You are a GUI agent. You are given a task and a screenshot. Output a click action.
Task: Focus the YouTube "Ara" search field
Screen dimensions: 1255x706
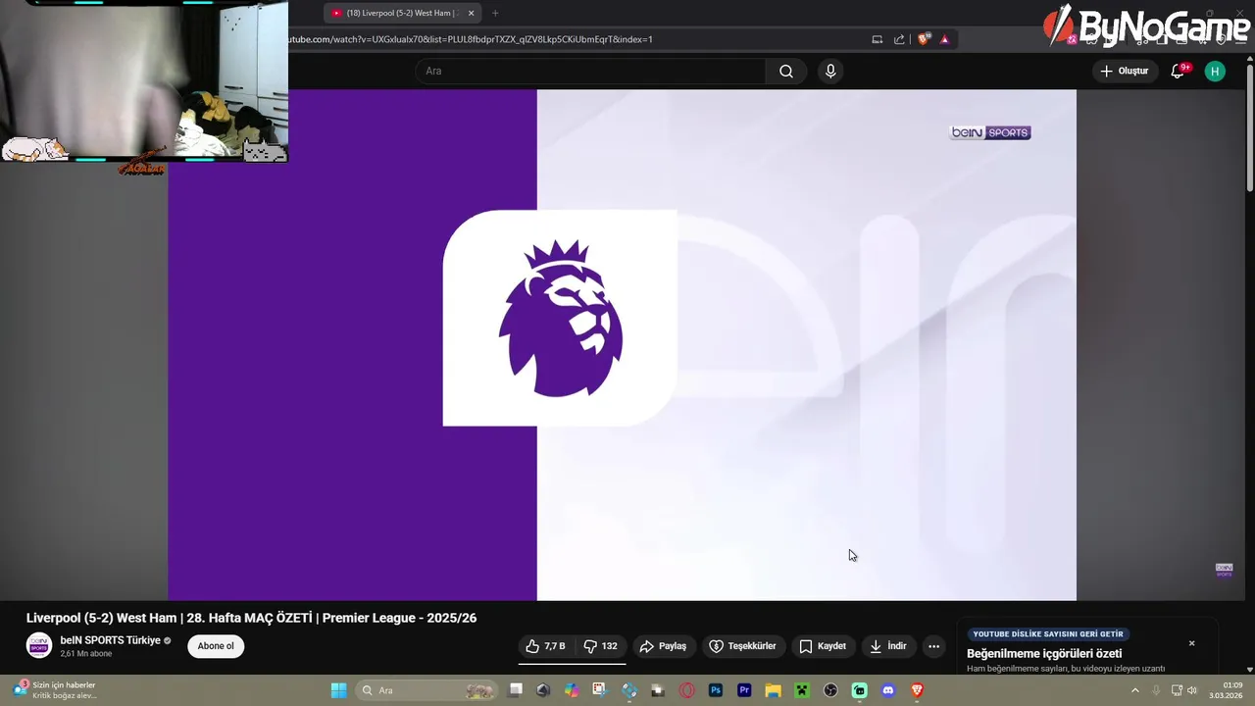coord(590,71)
